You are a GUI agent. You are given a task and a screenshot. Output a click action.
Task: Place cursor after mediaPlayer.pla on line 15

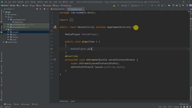click(92, 49)
